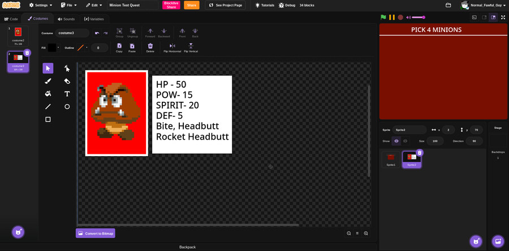
Task: Zoom in on the paint canvas
Action: click(366, 233)
